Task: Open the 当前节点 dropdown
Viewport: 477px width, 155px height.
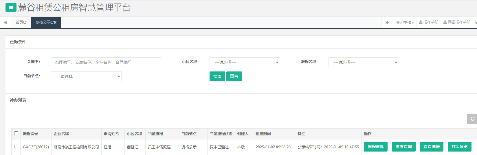Action: coord(86,76)
